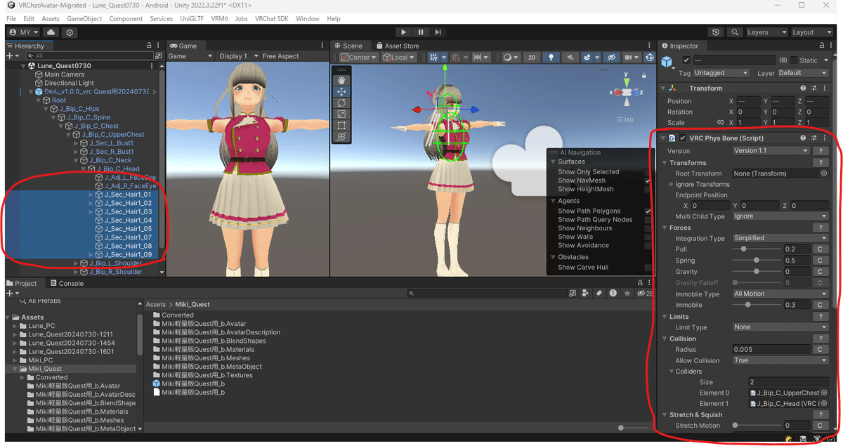Open Transform help question mark icon
The image size is (843, 446).
[804, 88]
